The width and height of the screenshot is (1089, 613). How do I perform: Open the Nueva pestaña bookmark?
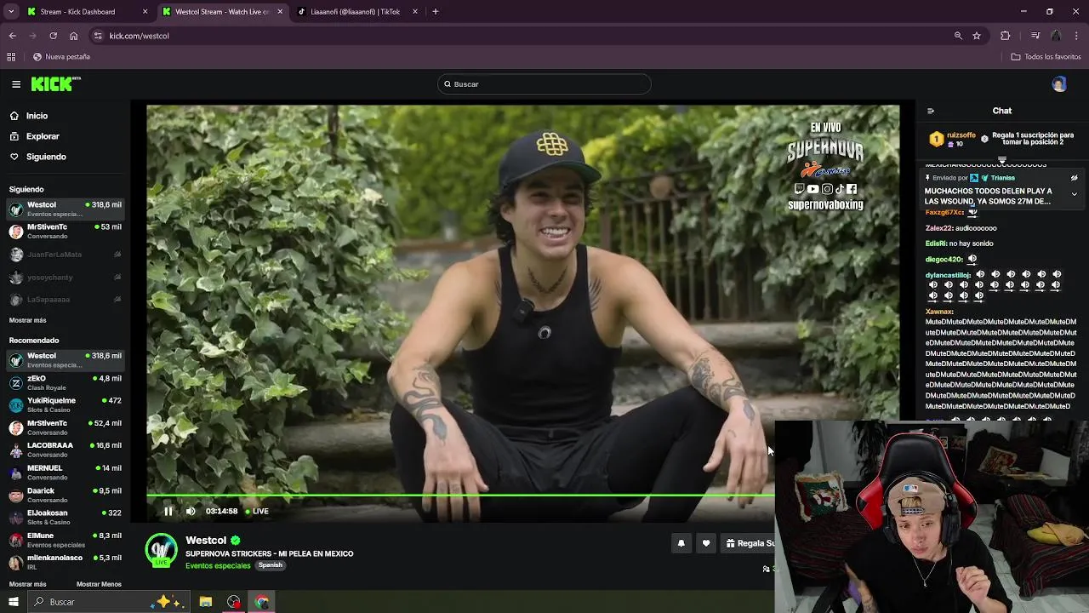pos(61,57)
